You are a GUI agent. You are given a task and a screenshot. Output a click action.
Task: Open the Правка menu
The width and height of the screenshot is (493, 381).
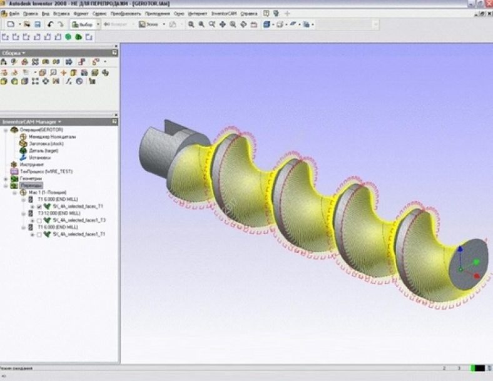tap(31, 14)
